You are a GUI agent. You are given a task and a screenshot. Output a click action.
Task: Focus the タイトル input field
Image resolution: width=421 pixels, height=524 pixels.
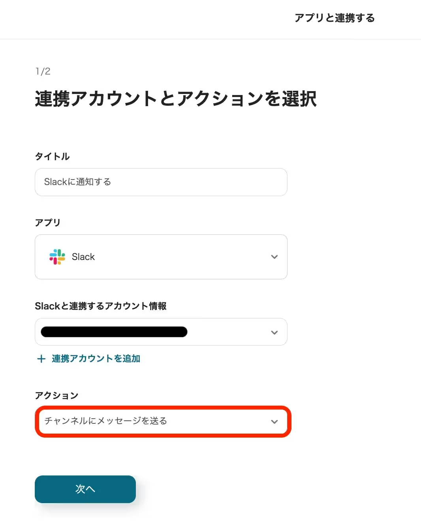click(x=197, y=182)
